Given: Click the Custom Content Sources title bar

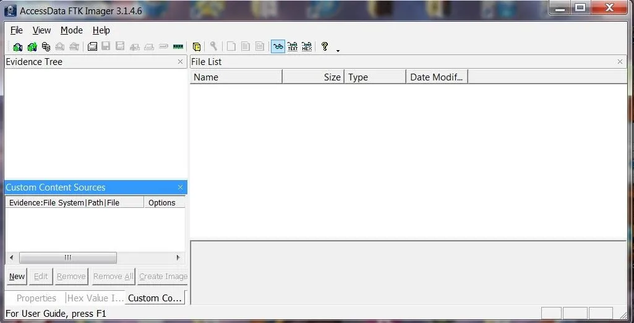Looking at the screenshot, I should point(95,187).
